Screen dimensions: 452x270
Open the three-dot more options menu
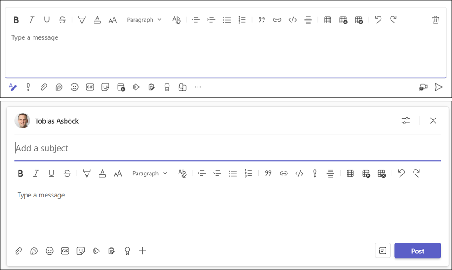198,87
